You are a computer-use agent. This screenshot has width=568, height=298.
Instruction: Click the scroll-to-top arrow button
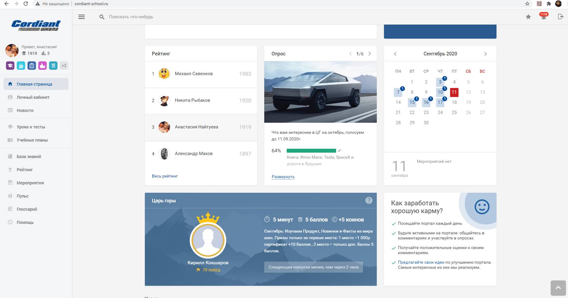pos(558,288)
